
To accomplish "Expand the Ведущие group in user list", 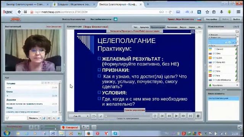I will coord(209,35).
